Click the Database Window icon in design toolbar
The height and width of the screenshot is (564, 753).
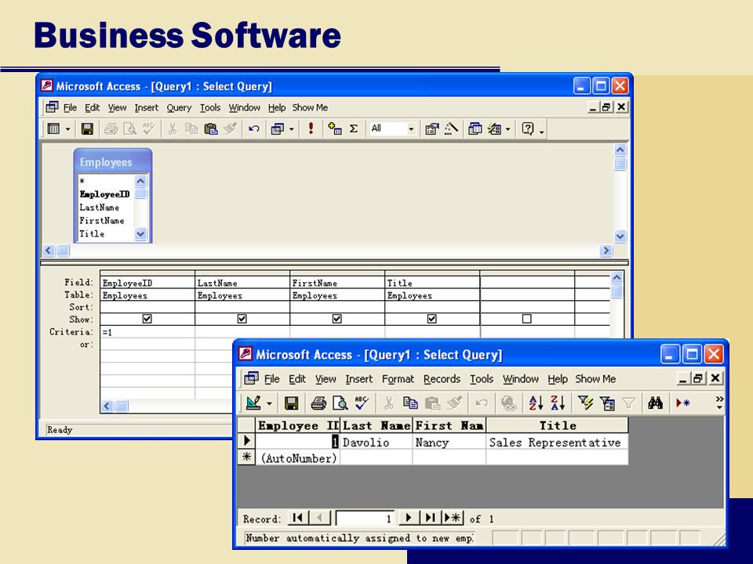click(x=475, y=128)
